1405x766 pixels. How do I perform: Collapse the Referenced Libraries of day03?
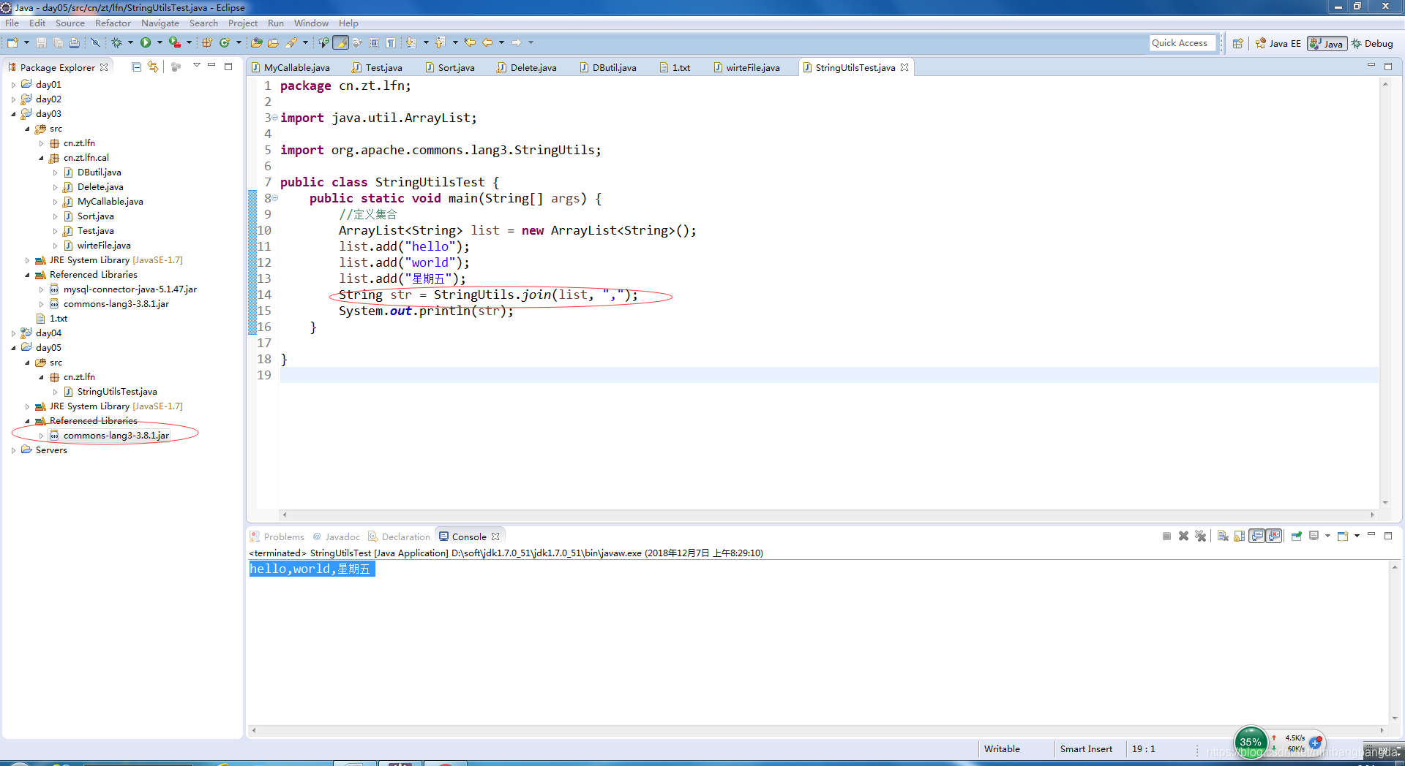coord(27,274)
